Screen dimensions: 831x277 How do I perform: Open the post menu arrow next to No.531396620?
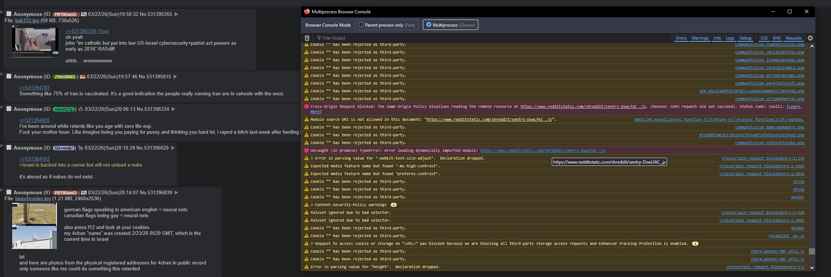click(172, 148)
